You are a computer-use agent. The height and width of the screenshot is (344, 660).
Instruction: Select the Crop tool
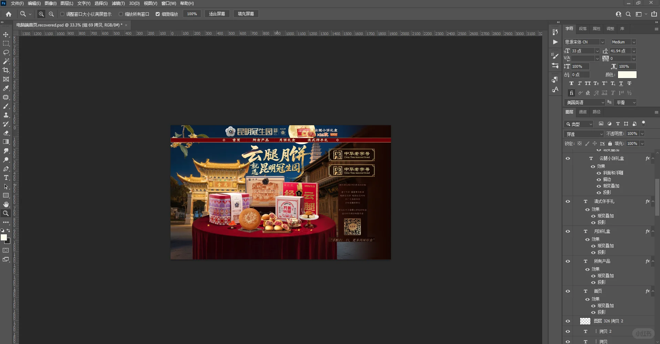pyautogui.click(x=6, y=70)
